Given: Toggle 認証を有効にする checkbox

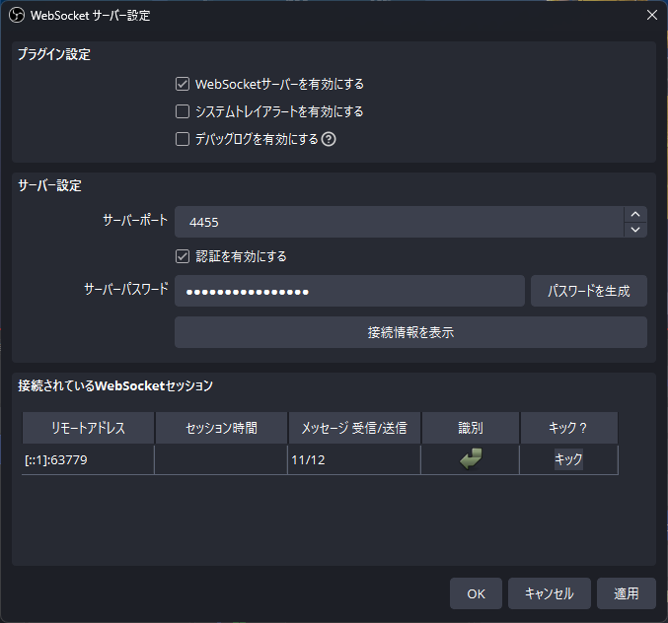Looking at the screenshot, I should coord(183,256).
